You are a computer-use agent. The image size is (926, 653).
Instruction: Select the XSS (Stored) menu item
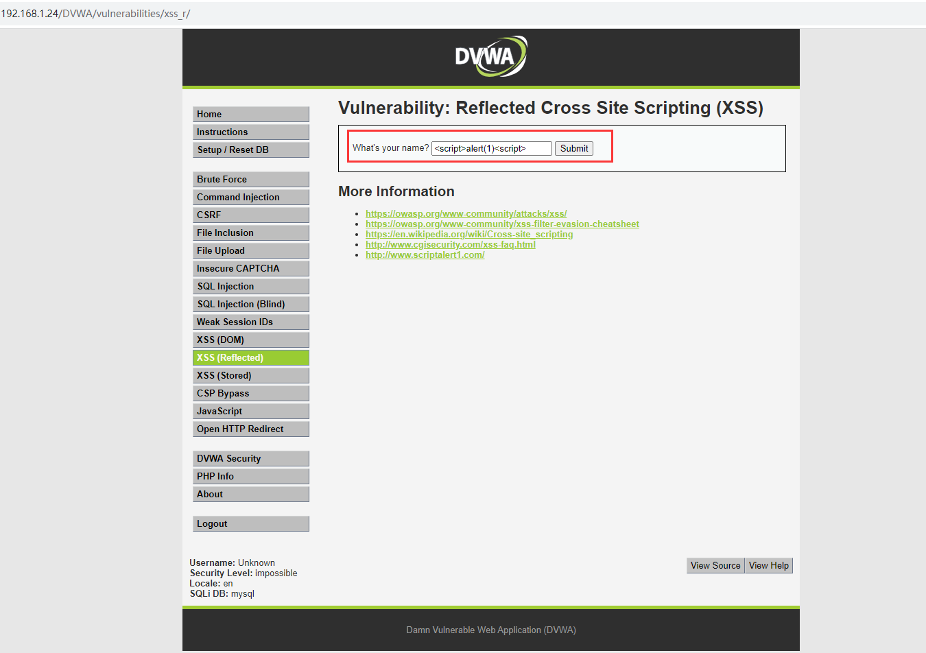point(250,375)
